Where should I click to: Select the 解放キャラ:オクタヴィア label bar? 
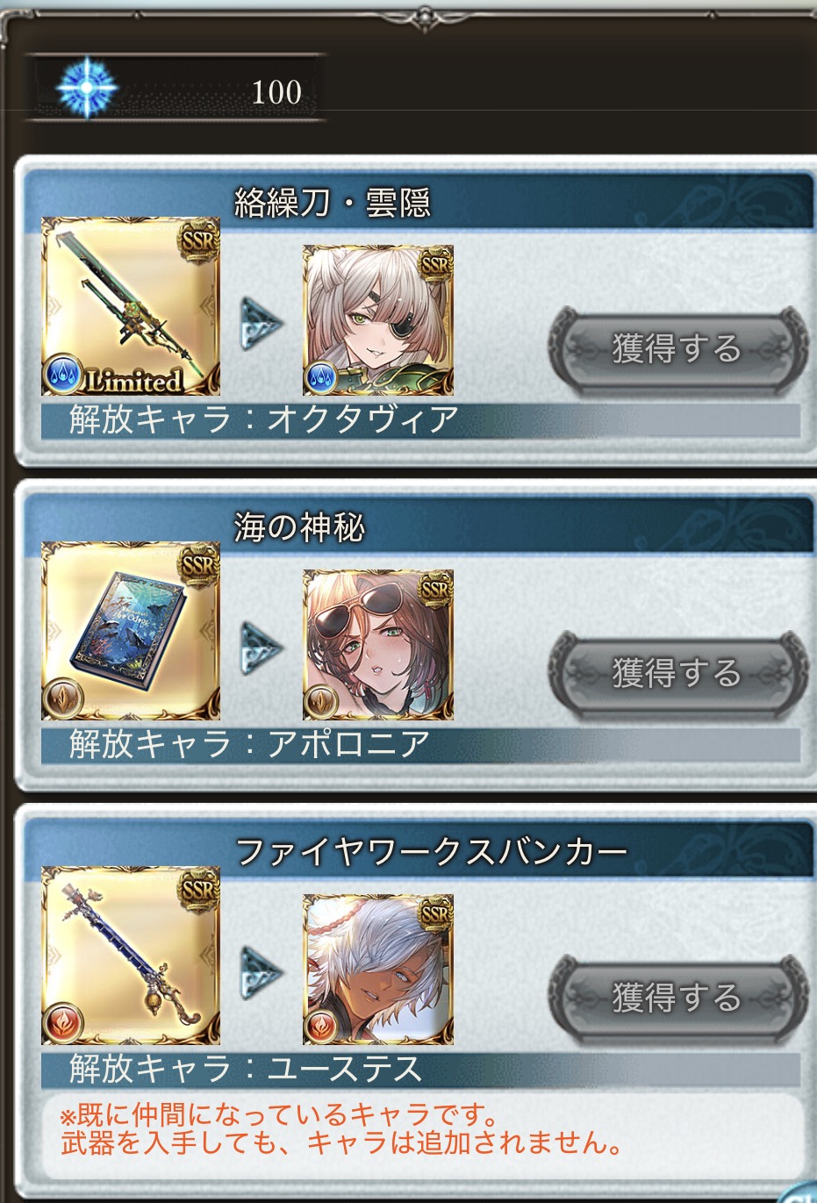420,419
